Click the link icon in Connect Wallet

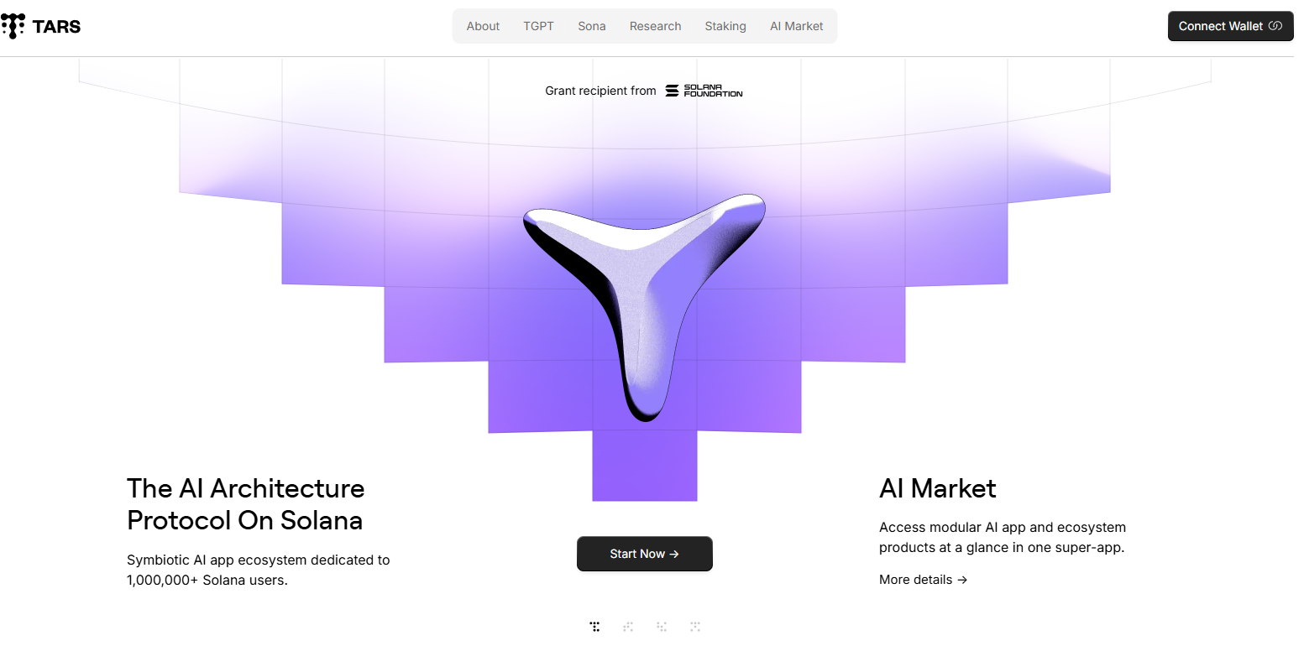click(x=1275, y=26)
